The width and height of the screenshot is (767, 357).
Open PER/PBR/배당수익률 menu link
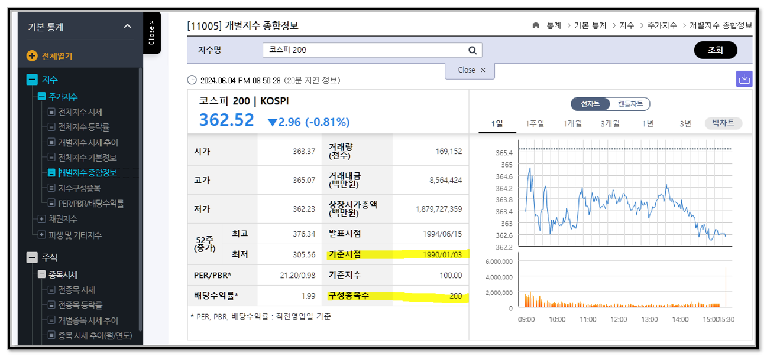(91, 203)
